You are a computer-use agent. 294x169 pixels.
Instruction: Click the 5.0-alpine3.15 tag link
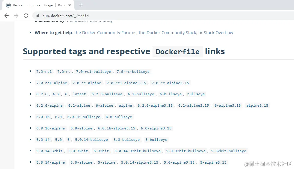coord(179,162)
